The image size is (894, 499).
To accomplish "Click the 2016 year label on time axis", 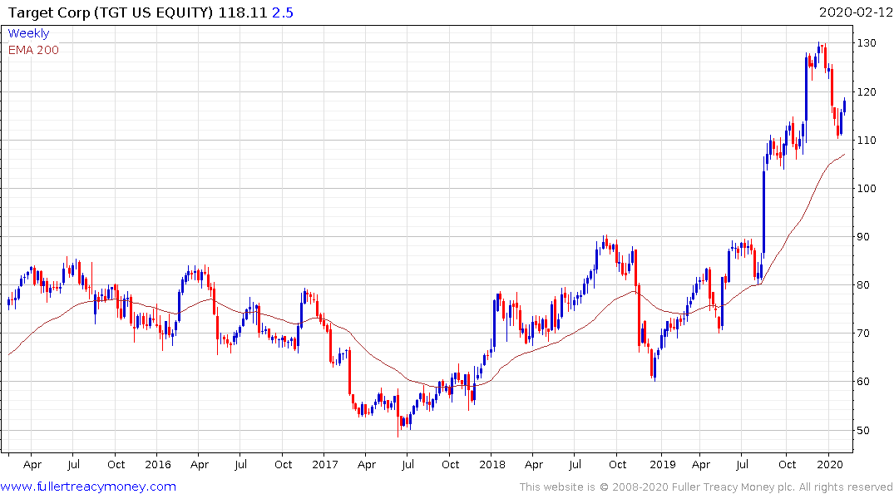I will (x=158, y=464).
